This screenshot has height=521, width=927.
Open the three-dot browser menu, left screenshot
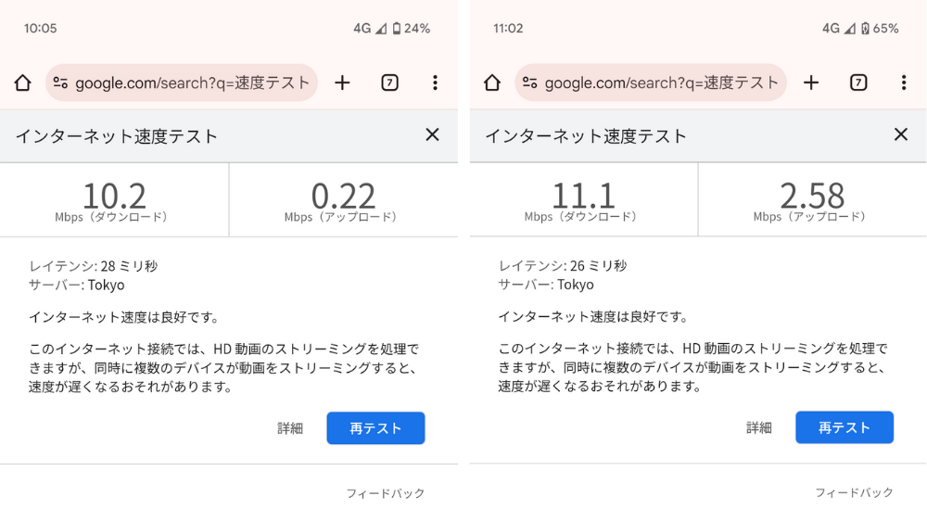[x=435, y=83]
